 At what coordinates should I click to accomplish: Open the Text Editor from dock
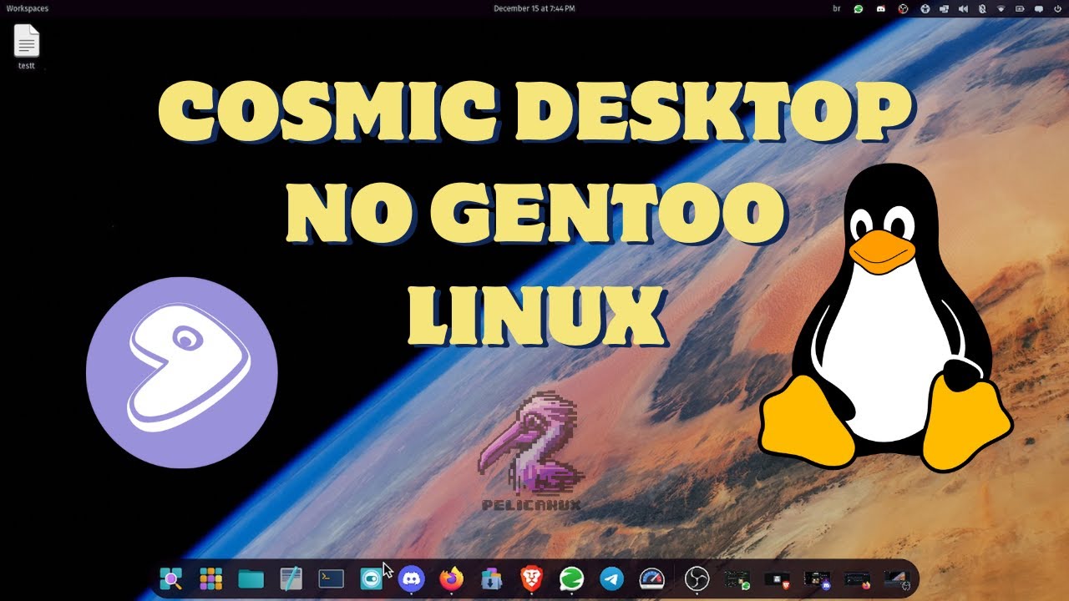coord(291,578)
